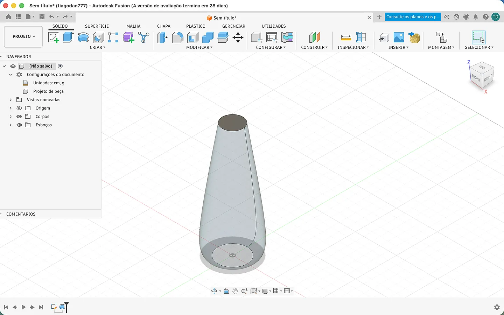
Task: Select the Rectangular Pattern tool
Action: 113,37
